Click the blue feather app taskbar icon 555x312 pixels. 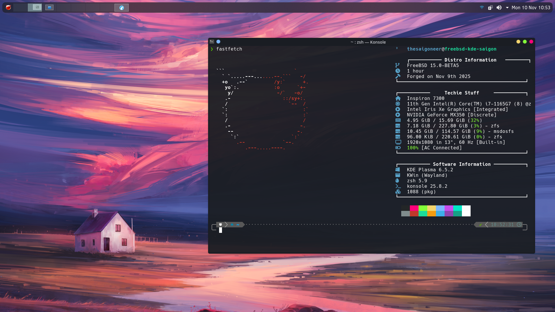[x=121, y=8]
